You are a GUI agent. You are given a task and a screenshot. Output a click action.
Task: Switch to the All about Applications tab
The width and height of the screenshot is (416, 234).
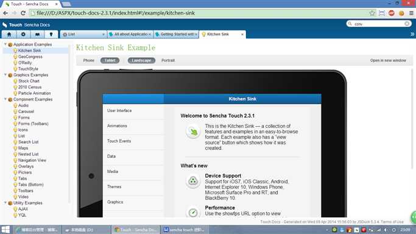pyautogui.click(x=130, y=35)
